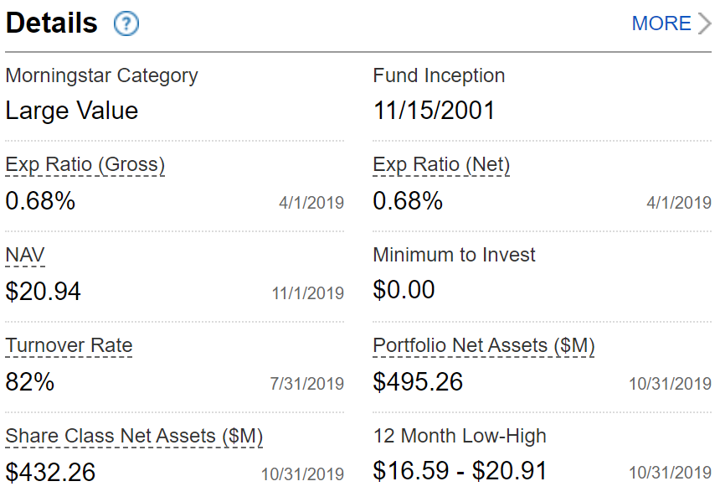This screenshot has height=502, width=720.
Task: Click the Exp Ratio (Gross) term
Action: (85, 165)
